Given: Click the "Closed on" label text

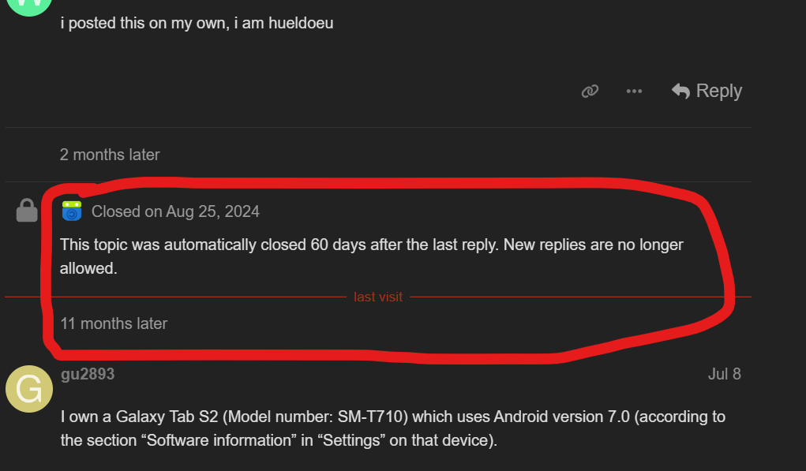Looking at the screenshot, I should coord(115,211).
